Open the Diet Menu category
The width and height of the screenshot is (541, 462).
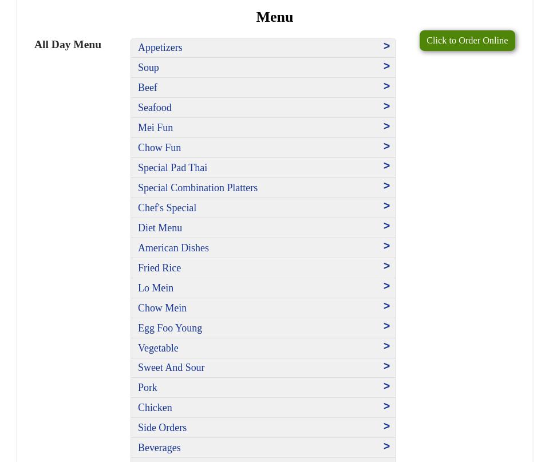coord(160,228)
